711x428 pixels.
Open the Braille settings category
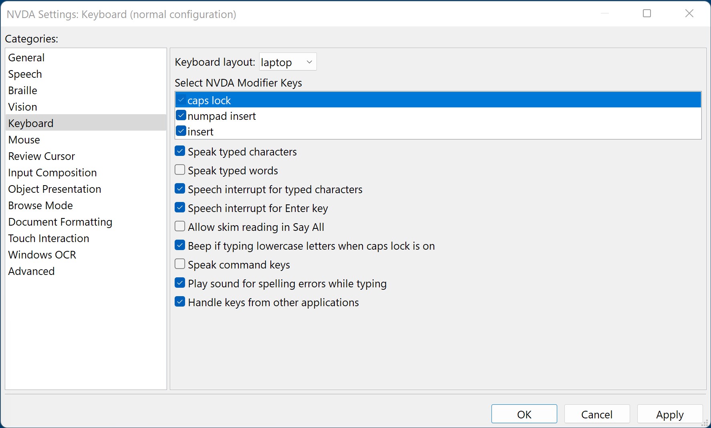point(22,90)
